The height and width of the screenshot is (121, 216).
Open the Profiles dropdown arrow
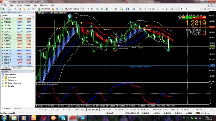[x=11, y=9]
